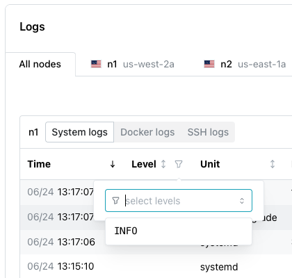Click systemd in the 13:15:10 row

pyautogui.click(x=219, y=267)
